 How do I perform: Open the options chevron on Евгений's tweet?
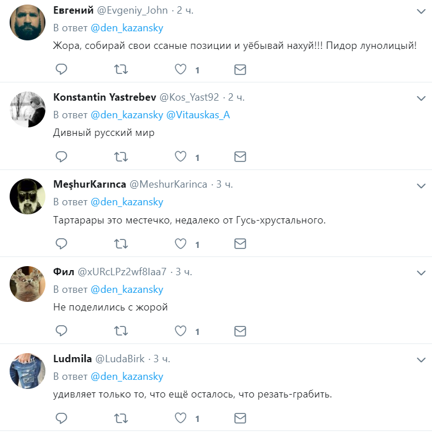tap(421, 11)
